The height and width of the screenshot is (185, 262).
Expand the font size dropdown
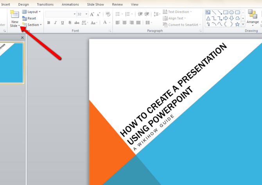pos(86,14)
